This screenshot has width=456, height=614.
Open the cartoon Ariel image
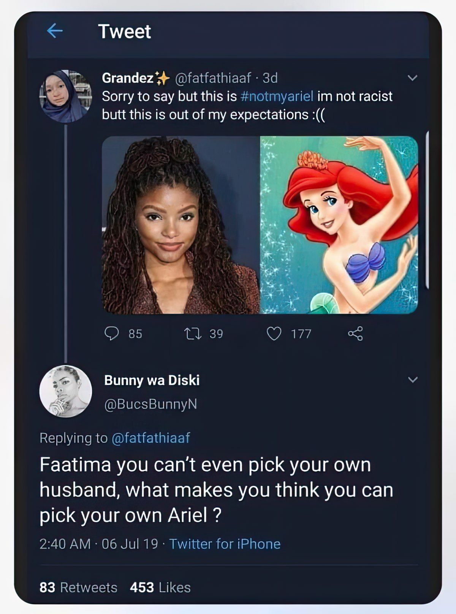(339, 225)
